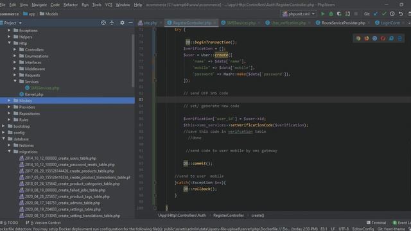Switch to SMSServices.php editor tab

pyautogui.click(x=241, y=23)
